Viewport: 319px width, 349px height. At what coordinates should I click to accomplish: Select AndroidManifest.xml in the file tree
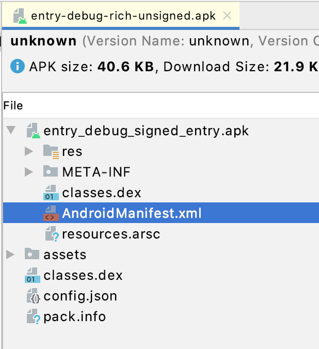(x=161, y=213)
